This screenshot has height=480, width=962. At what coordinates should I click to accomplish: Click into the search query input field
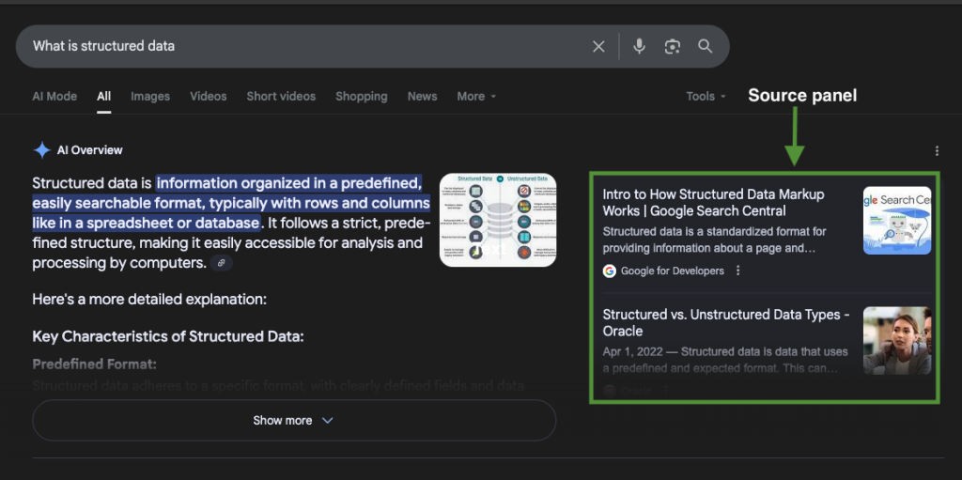point(301,46)
